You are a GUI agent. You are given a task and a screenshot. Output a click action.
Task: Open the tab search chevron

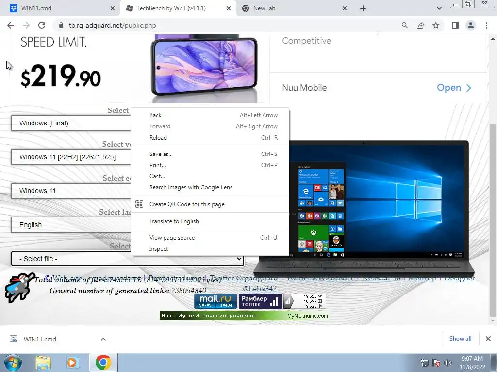[x=439, y=8]
